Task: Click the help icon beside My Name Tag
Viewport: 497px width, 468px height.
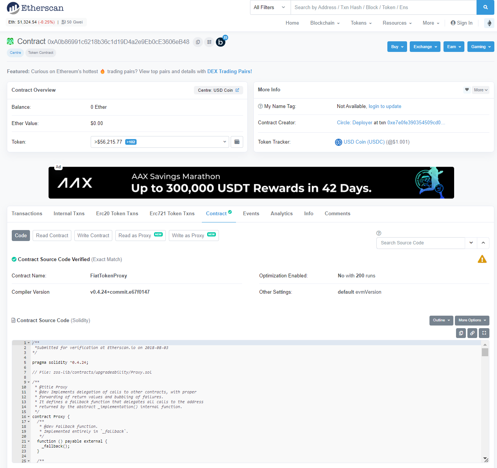Action: 260,106
